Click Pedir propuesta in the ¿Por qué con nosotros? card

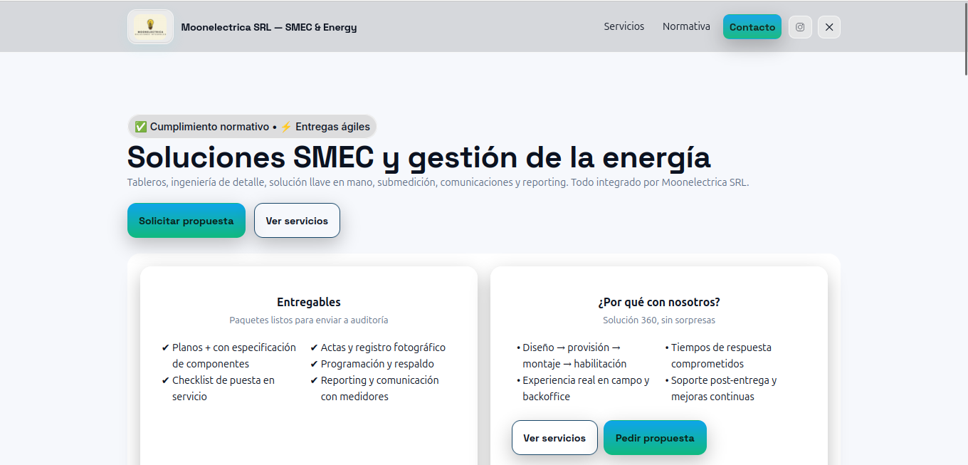[655, 437]
